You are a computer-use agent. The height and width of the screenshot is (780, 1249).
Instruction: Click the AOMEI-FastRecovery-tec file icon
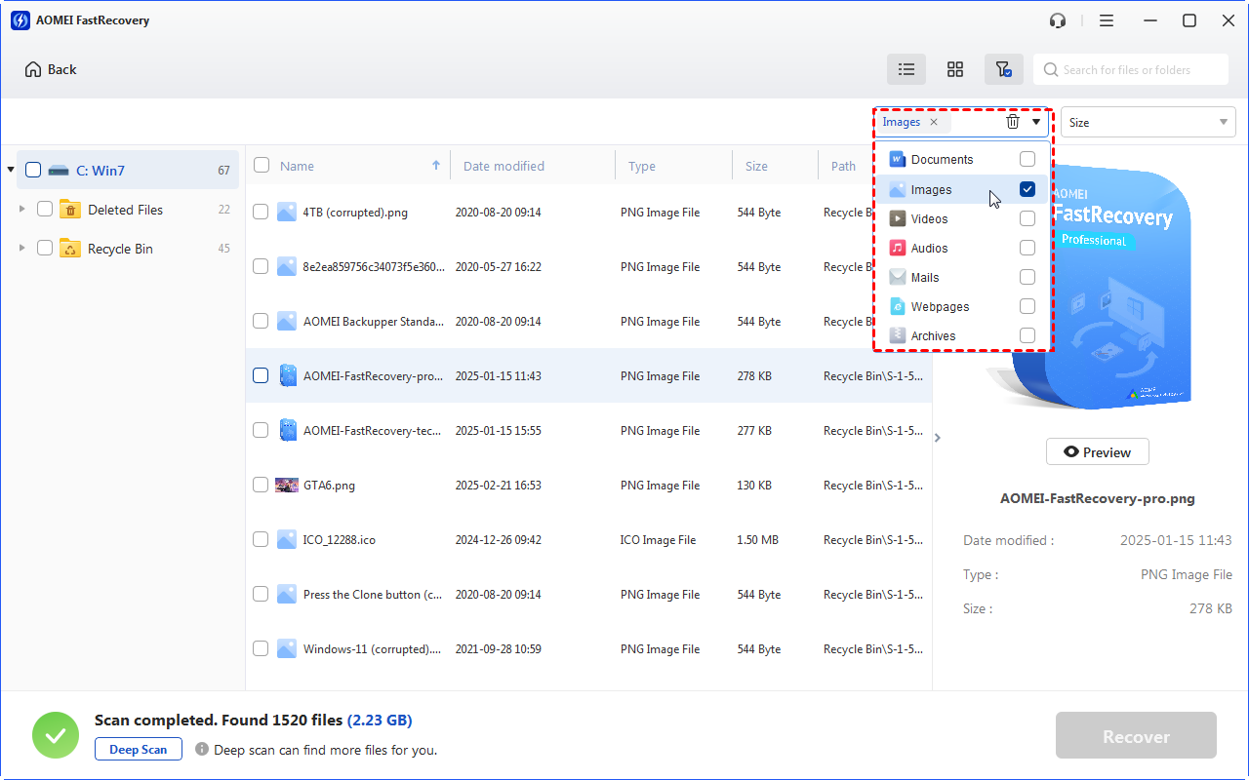[x=287, y=430]
